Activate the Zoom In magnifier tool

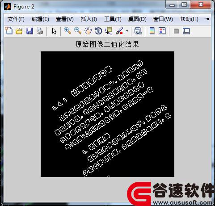tap(67, 31)
